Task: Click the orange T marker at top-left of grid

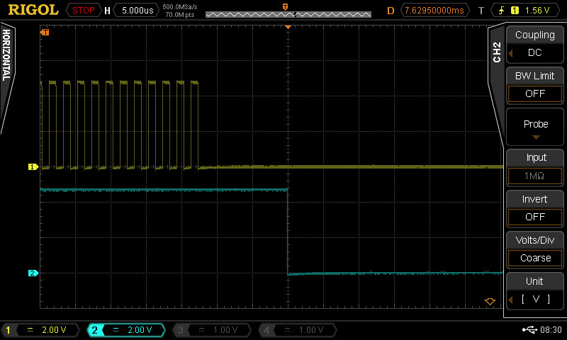Action: point(45,33)
